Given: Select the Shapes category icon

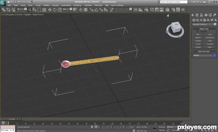Looking at the screenshot, I should 197,20.
